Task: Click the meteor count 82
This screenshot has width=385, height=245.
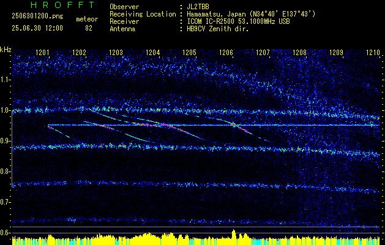Action: tap(89, 28)
